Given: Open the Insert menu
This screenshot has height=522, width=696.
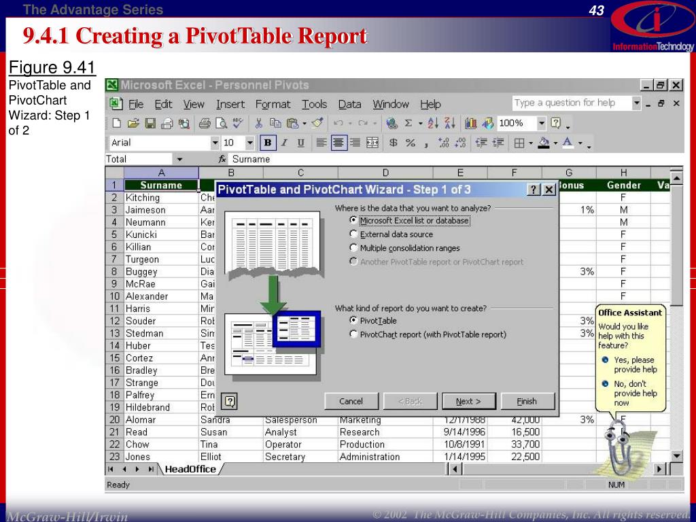Looking at the screenshot, I should point(230,104).
